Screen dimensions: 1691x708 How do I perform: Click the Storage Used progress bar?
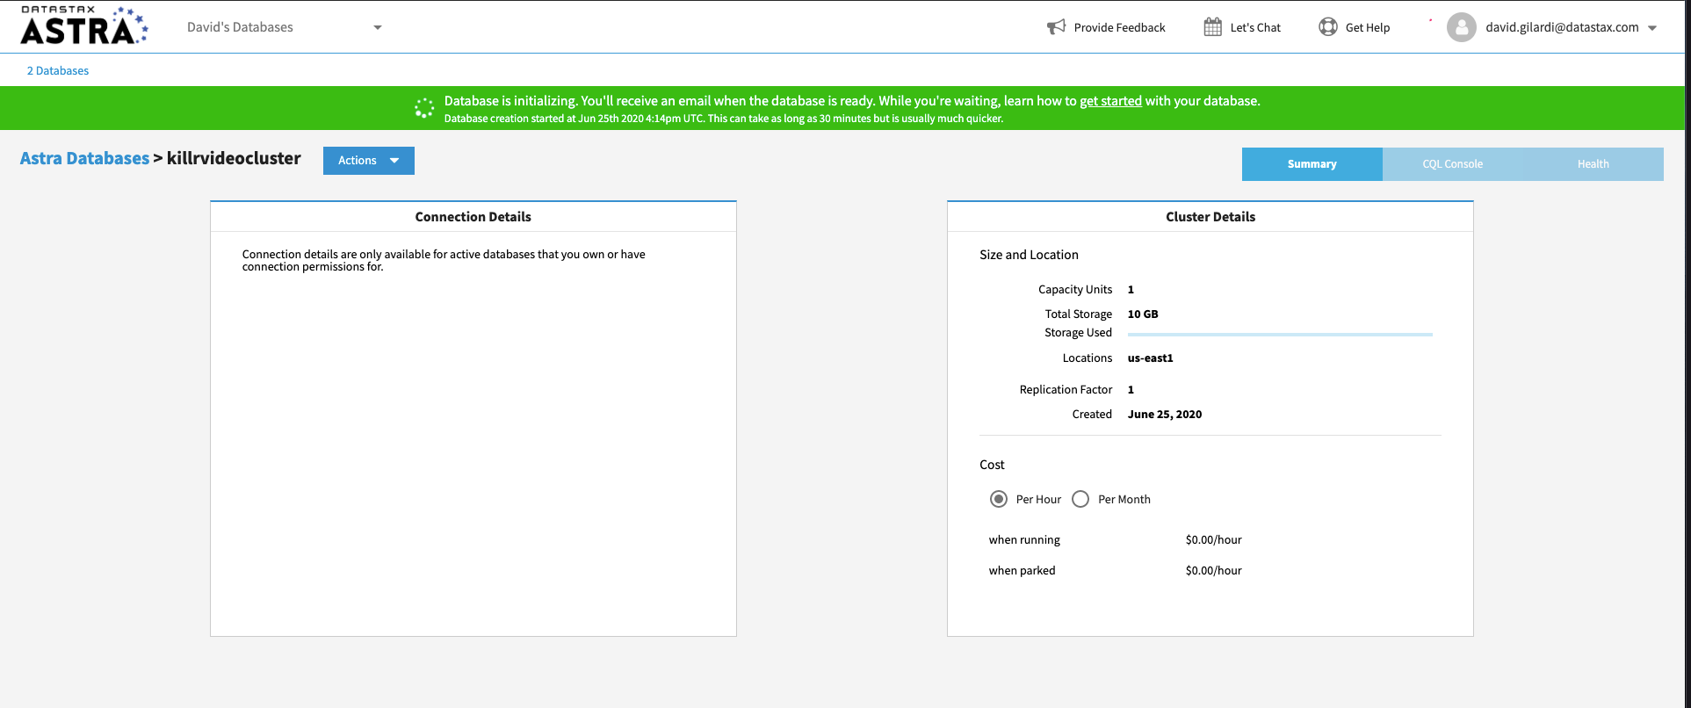tap(1280, 335)
